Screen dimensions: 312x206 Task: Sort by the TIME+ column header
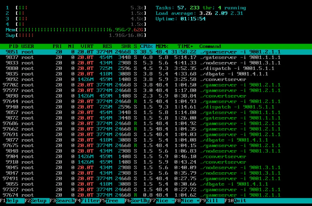click(185, 46)
